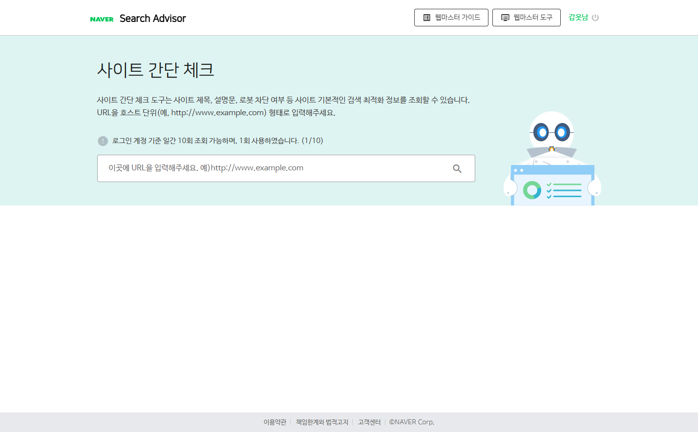Open the 웹마스터 가이드 button
Viewport: 698px width, 432px height.
[451, 18]
